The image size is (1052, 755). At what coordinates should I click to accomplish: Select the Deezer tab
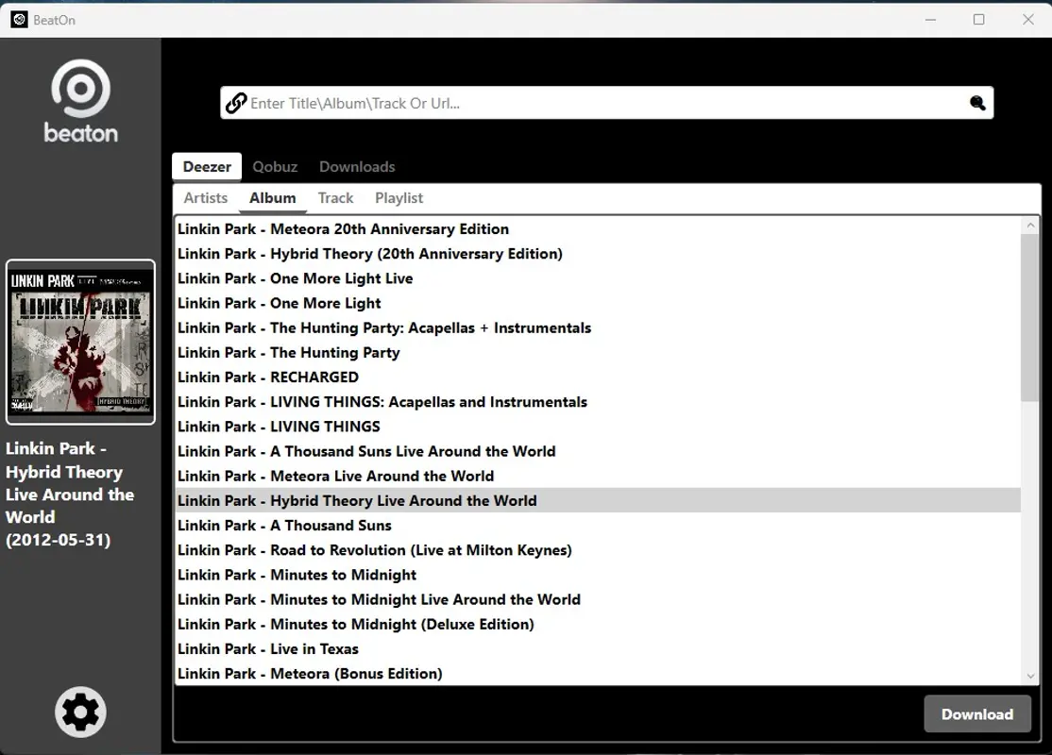[206, 166]
